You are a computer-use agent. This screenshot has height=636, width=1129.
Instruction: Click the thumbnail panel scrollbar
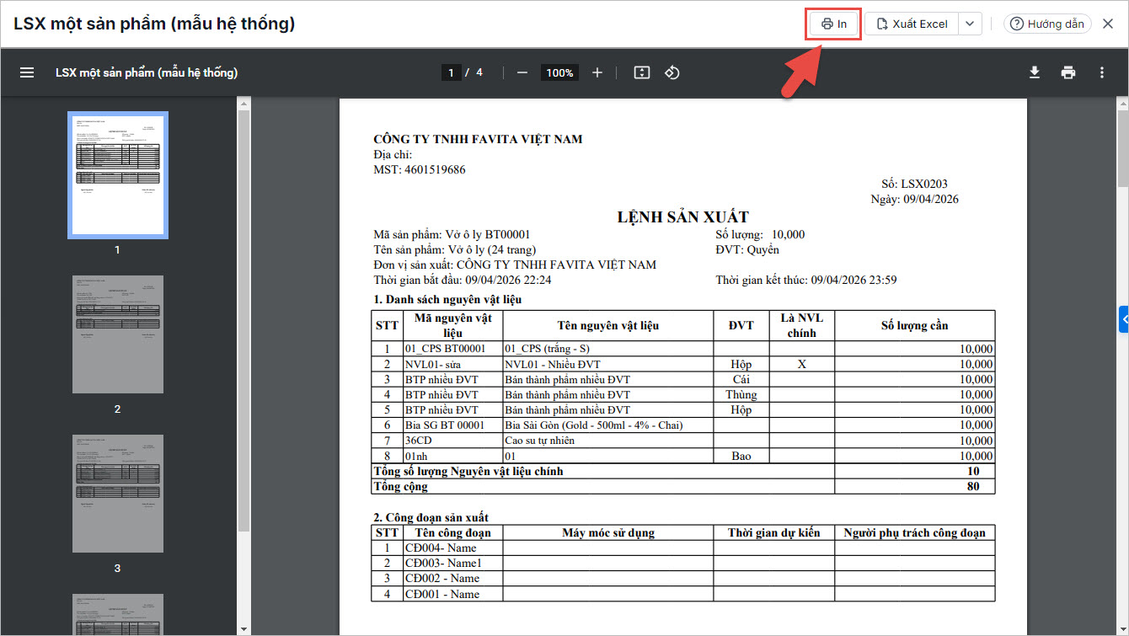click(244, 320)
